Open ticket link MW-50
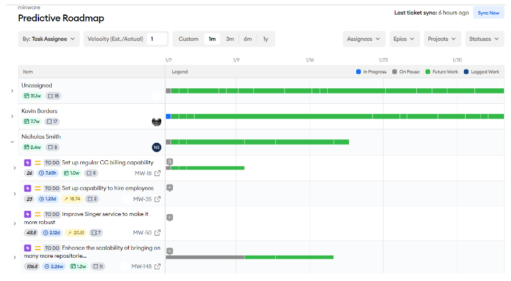 pos(143,233)
